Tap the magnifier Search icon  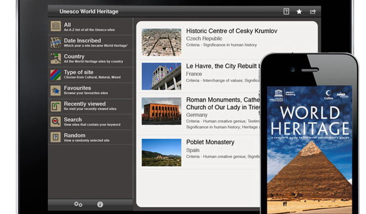pyautogui.click(x=56, y=122)
